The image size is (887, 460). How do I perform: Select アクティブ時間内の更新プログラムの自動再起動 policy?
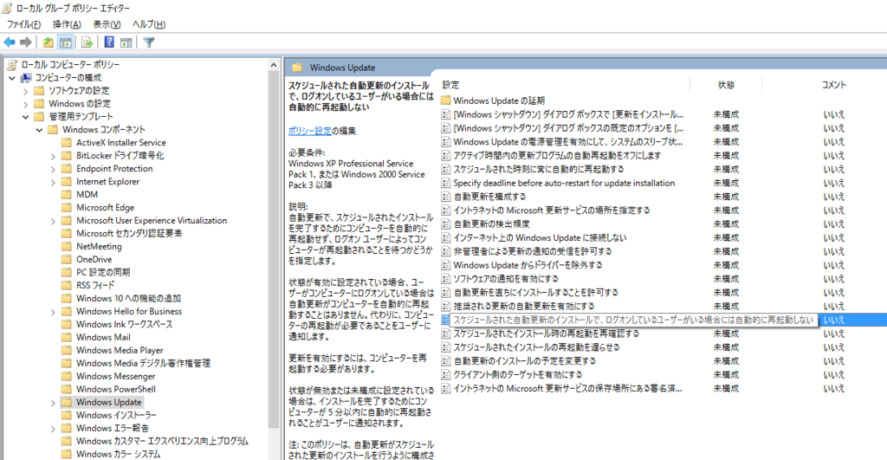[x=557, y=156]
